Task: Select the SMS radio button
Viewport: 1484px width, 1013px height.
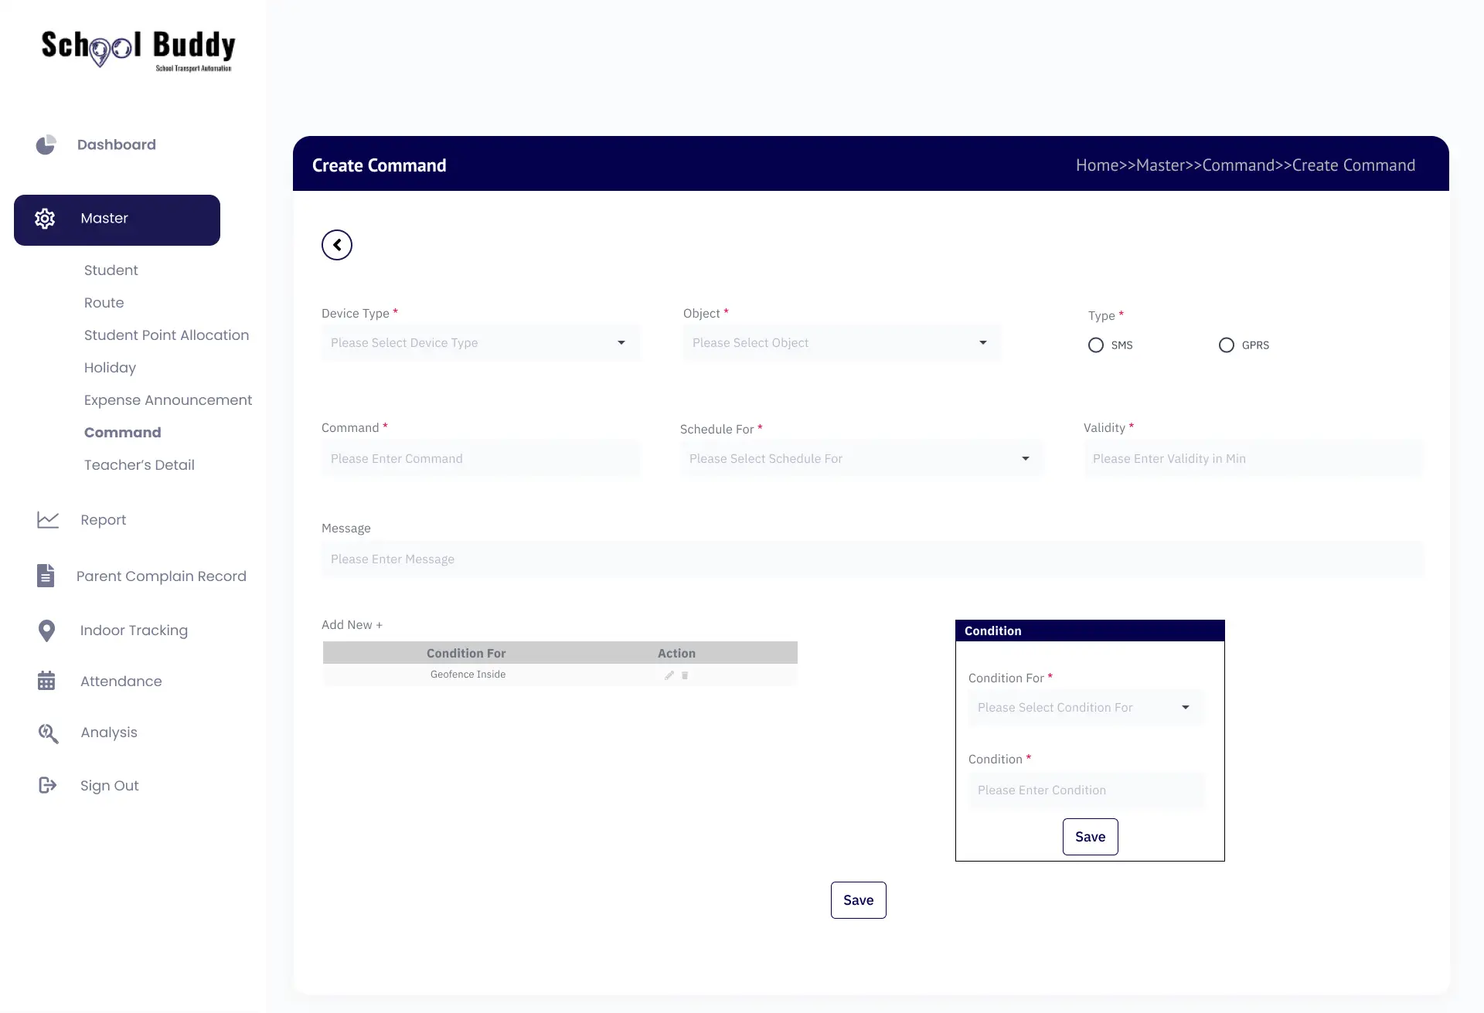Action: pos(1096,345)
